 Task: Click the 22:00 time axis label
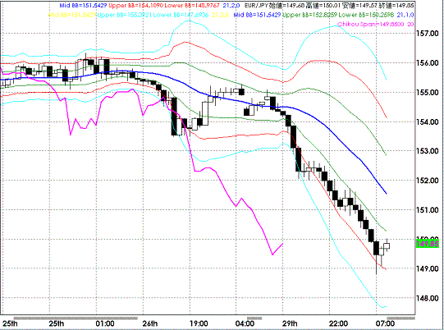338,323
